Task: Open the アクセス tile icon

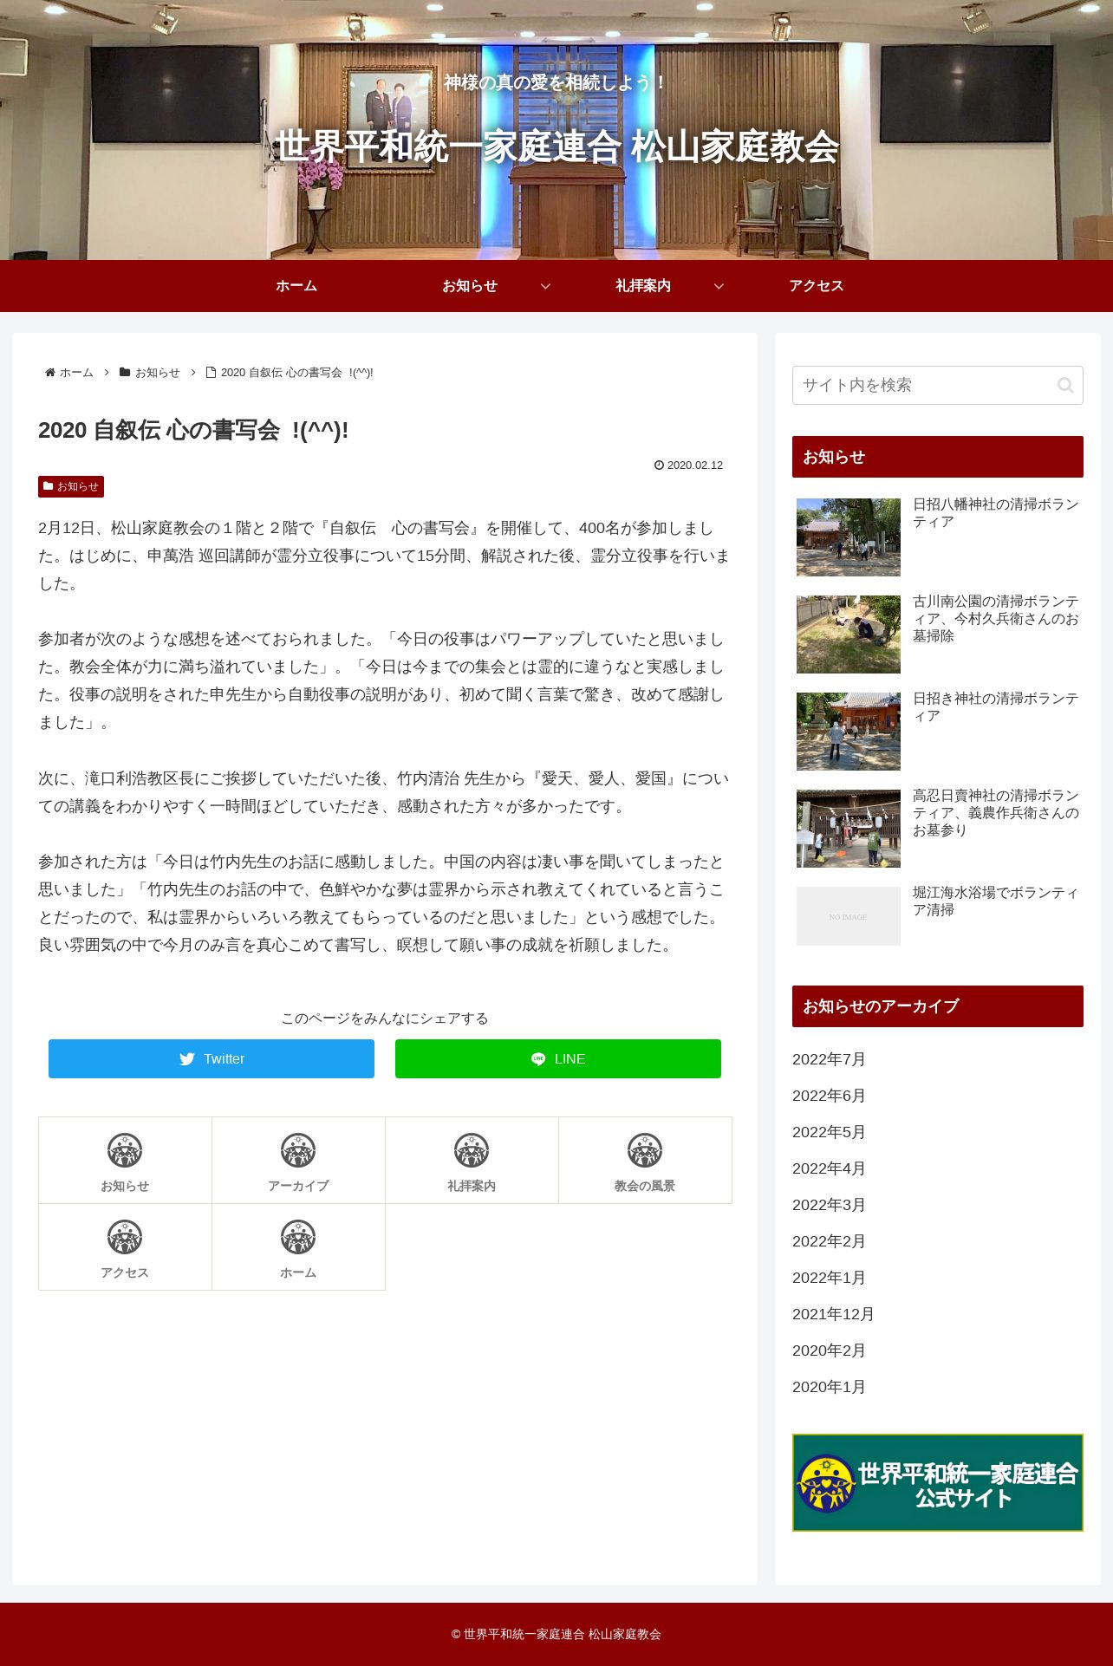Action: (x=125, y=1237)
